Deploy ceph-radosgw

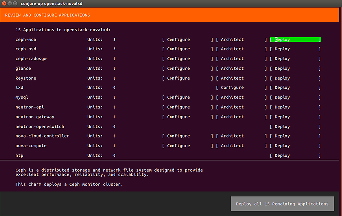[295, 59]
